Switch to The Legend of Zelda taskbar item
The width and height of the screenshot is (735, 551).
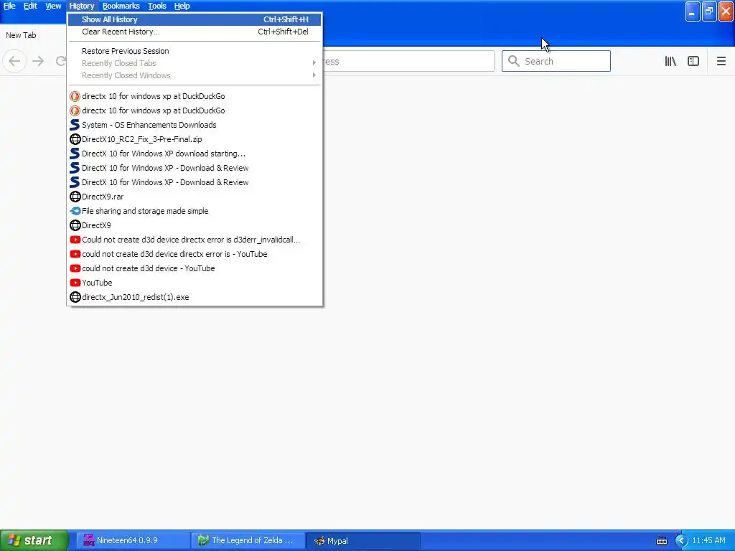coord(248,541)
